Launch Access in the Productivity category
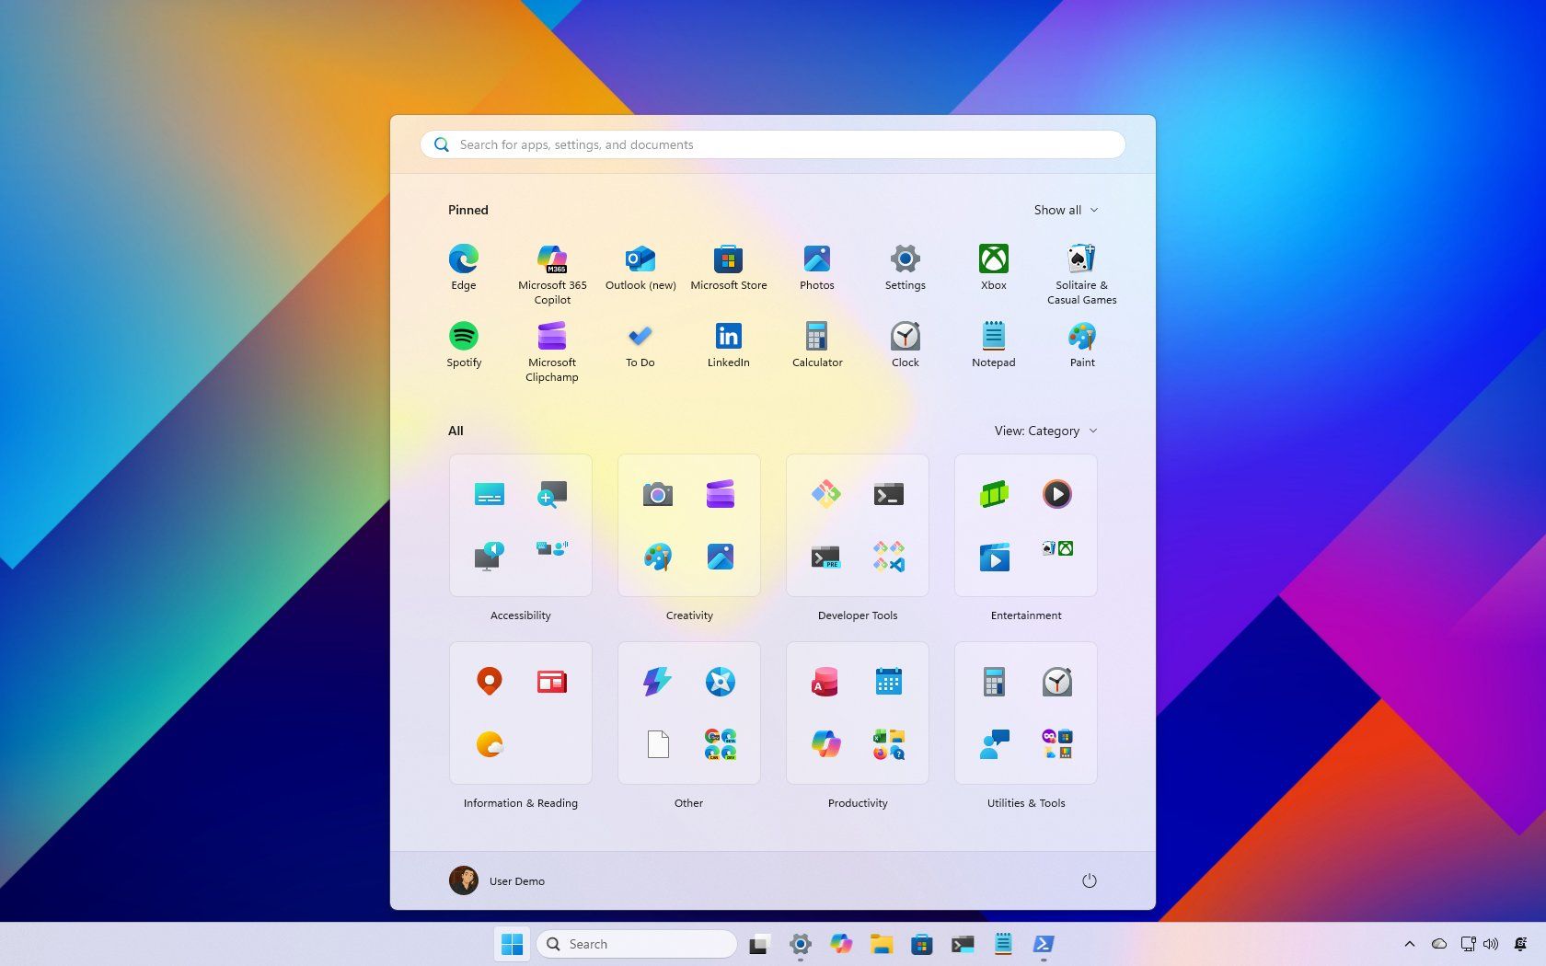1546x966 pixels. [x=826, y=682]
